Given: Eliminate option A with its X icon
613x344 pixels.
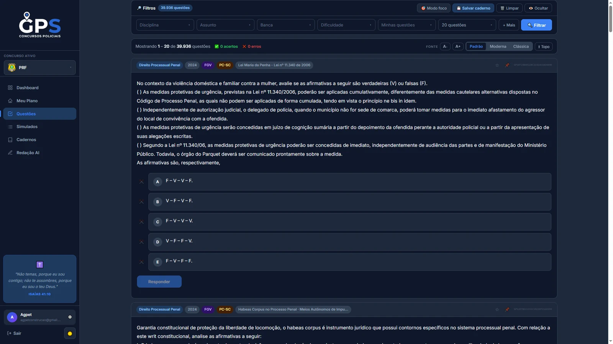Looking at the screenshot, I should tap(141, 182).
